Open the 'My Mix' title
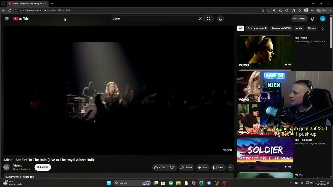The width and height of the screenshot is (333, 187). 299,175
